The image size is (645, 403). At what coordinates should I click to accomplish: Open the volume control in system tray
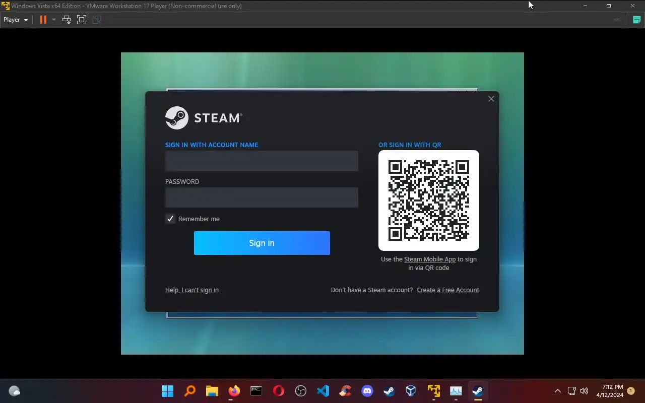coord(584,391)
